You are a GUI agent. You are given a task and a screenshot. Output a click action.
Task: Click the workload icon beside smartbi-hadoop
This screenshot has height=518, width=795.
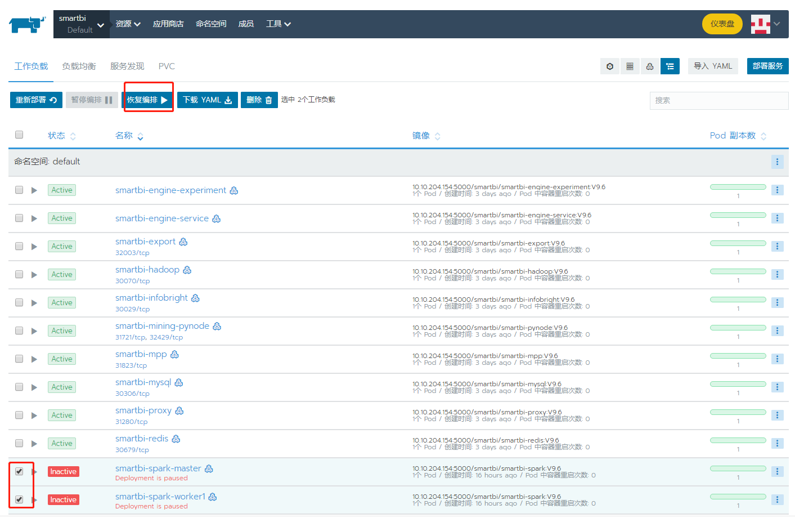(187, 270)
